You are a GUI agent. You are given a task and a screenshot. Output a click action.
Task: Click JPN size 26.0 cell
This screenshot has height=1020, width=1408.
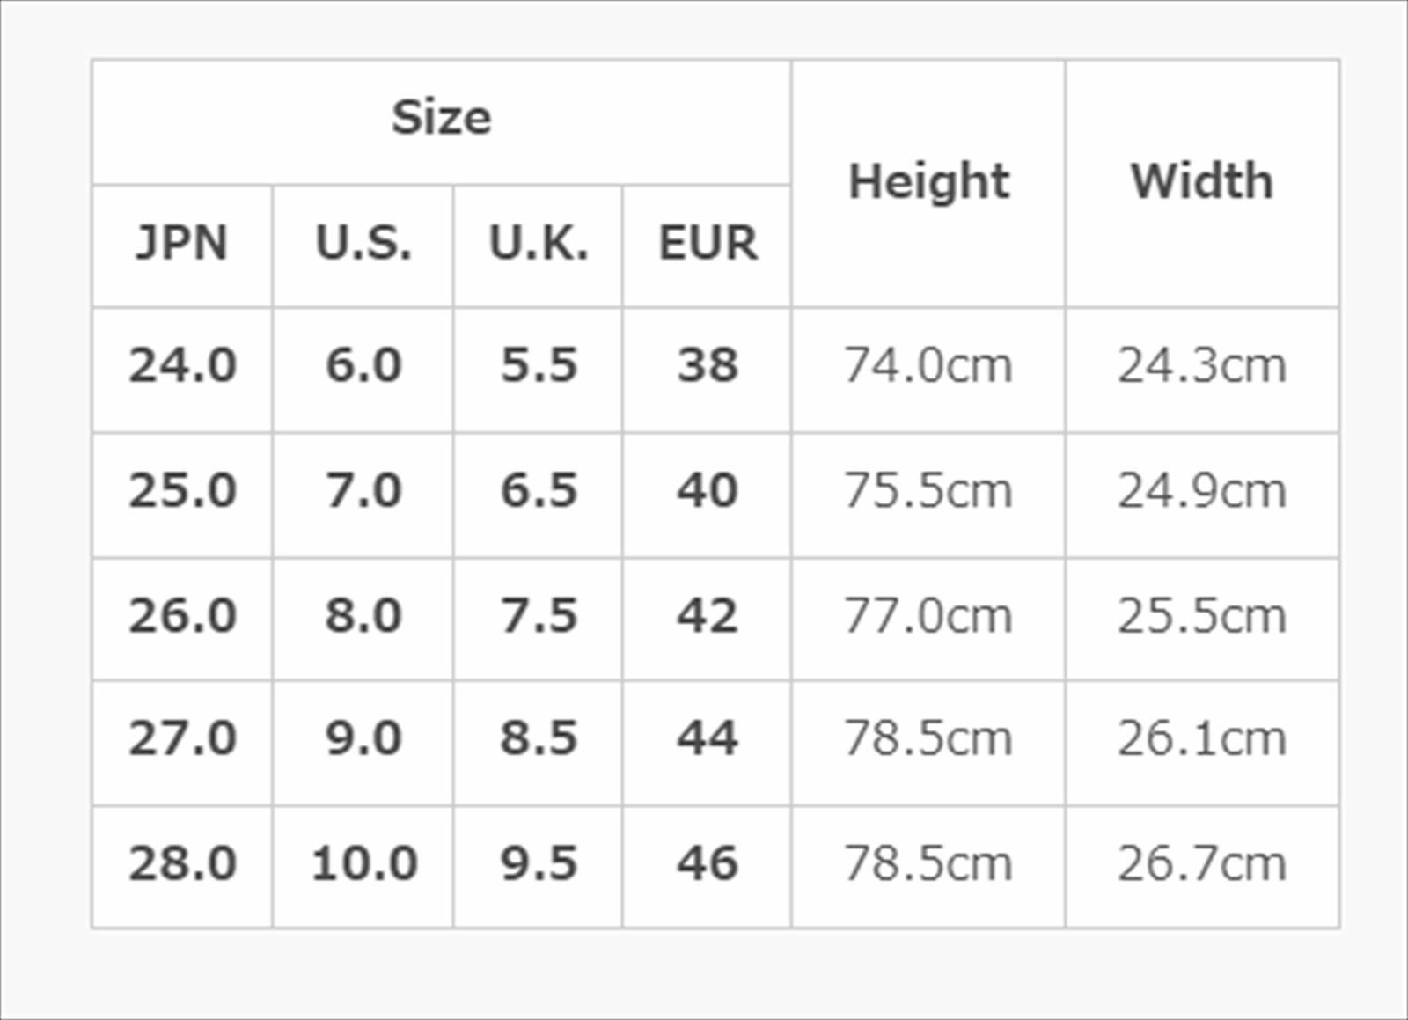(182, 619)
